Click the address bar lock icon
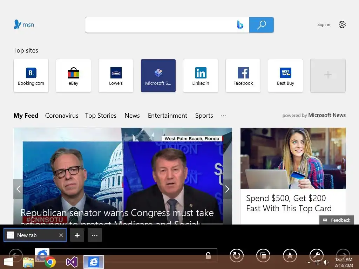This screenshot has height=269, width=359. pyautogui.click(x=208, y=255)
